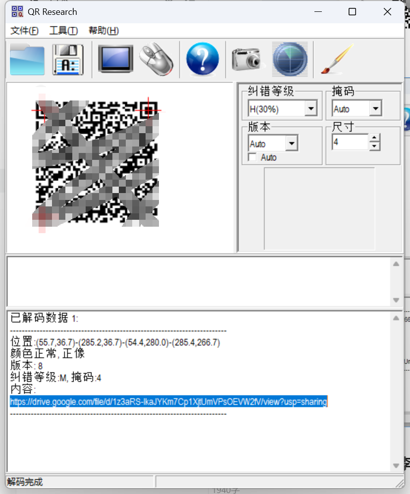Screen dimensions: 410x494
Task: Click the radar scan icon
Action: coord(290,59)
